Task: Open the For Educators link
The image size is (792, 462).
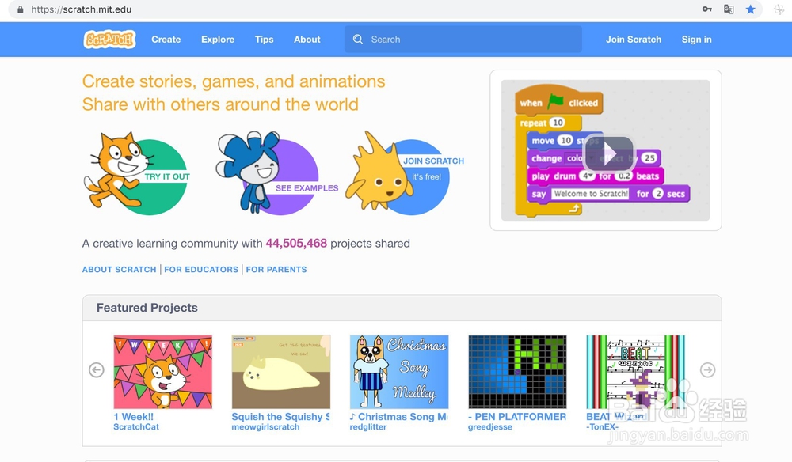Action: tap(201, 269)
